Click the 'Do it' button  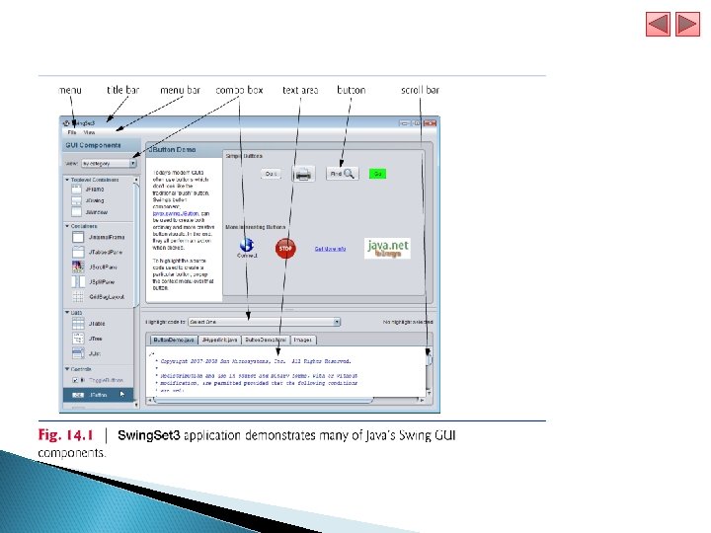[x=272, y=174]
